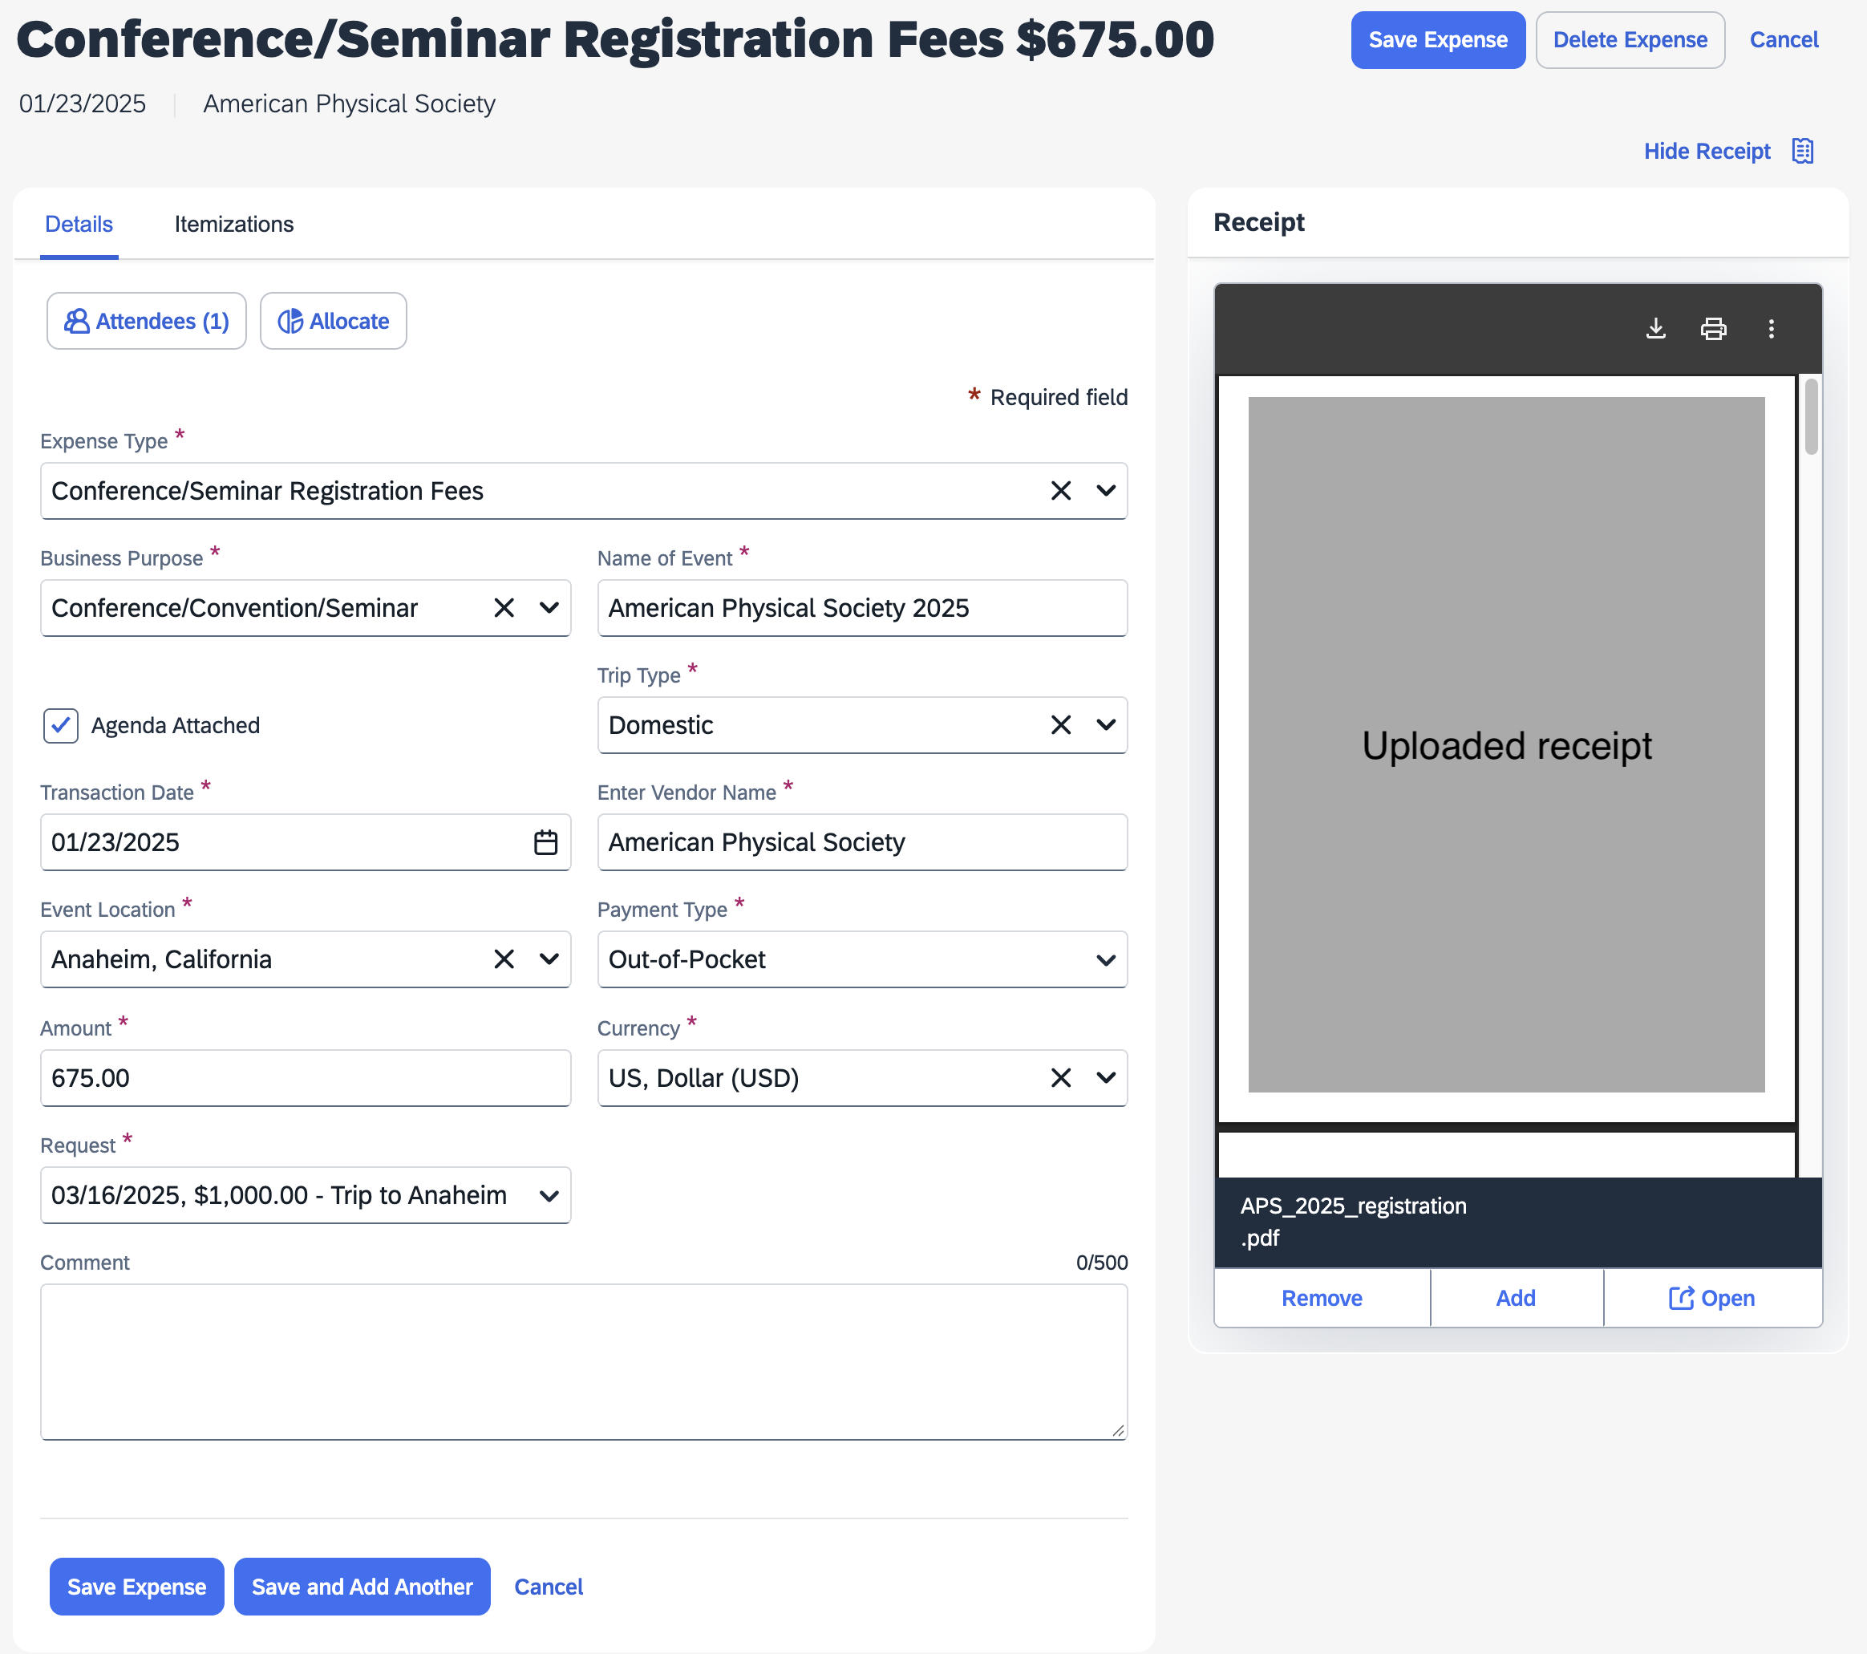Screen dimensions: 1867x1654
Task: Click Save and Add Another button
Action: pyautogui.click(x=362, y=1587)
